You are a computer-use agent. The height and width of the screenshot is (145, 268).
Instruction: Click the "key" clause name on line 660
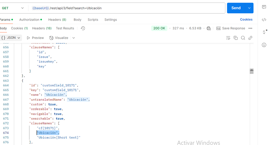click(42, 66)
